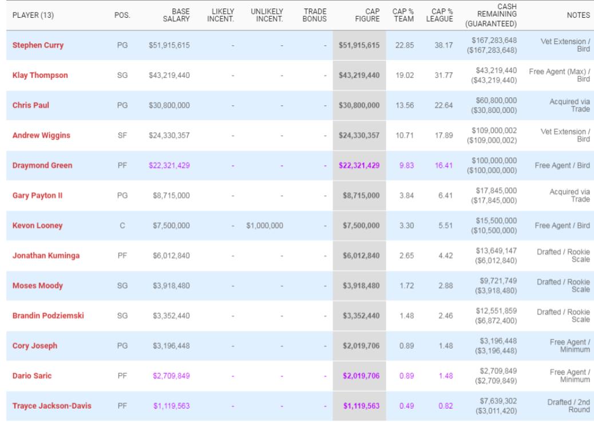The image size is (594, 423).
Task: Click Andrew Wiggins' 17.89 cap % league
Action: pyautogui.click(x=443, y=135)
